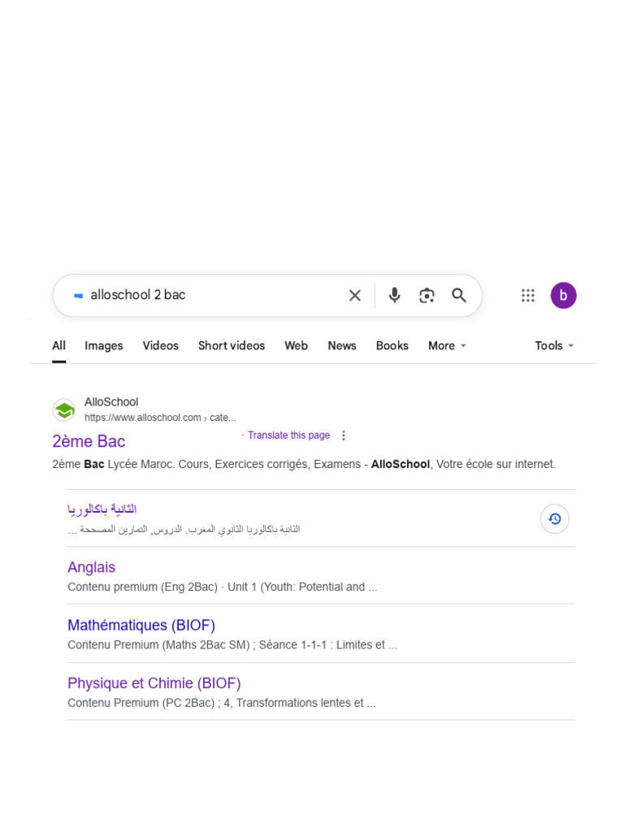This screenshot has width=624, height=832.
Task: Clear the search box text
Action: [x=355, y=296]
